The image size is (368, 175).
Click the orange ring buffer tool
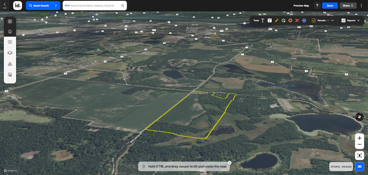[x=290, y=21]
